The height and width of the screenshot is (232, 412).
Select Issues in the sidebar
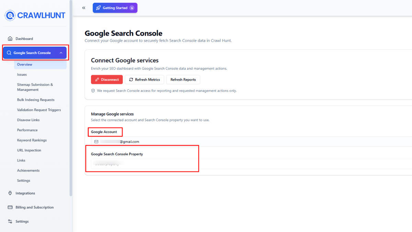click(x=22, y=75)
